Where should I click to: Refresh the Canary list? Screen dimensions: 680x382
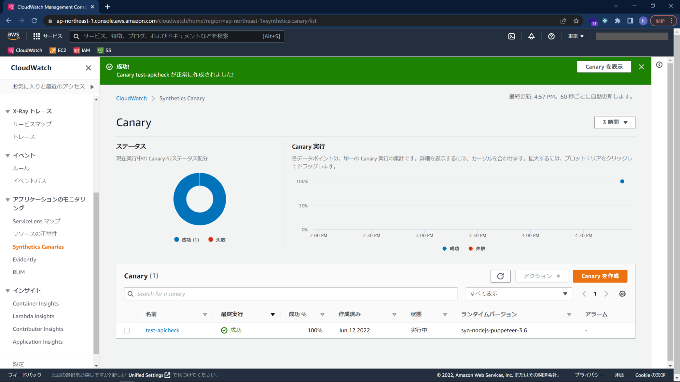click(x=500, y=276)
